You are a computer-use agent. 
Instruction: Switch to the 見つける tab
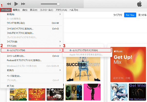(x=142, y=15)
